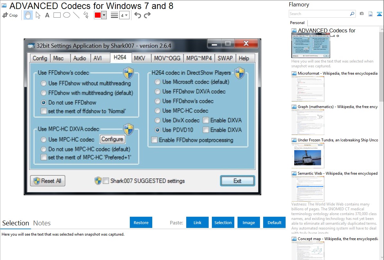Viewport: 384px width, 260px height.
Task: Switch to the Notes tab
Action: click(x=42, y=223)
